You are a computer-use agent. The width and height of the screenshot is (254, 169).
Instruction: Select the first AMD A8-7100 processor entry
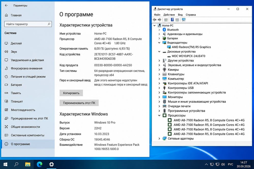point(209,120)
